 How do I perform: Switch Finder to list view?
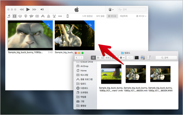point(98,58)
